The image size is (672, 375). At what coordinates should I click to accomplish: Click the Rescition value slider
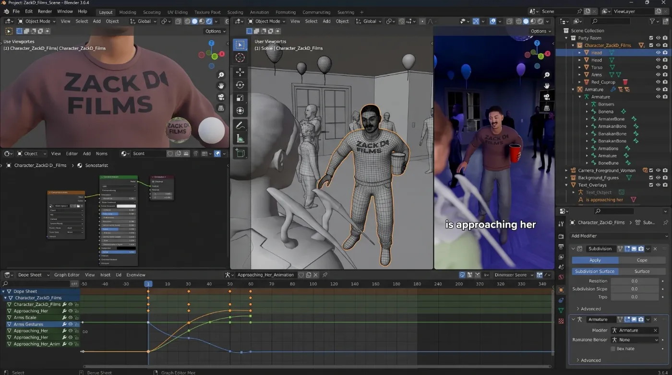tap(635, 281)
